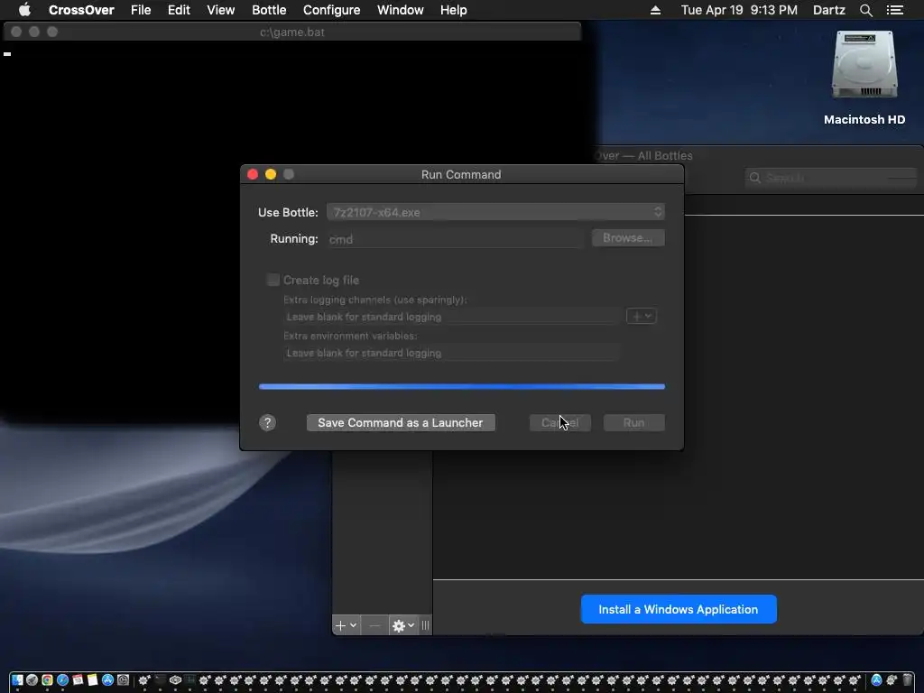
Task: Open the Use Bottle dropdown
Action: coord(495,212)
